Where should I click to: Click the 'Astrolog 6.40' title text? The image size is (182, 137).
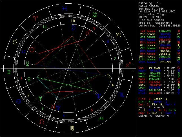(x=149, y=3)
